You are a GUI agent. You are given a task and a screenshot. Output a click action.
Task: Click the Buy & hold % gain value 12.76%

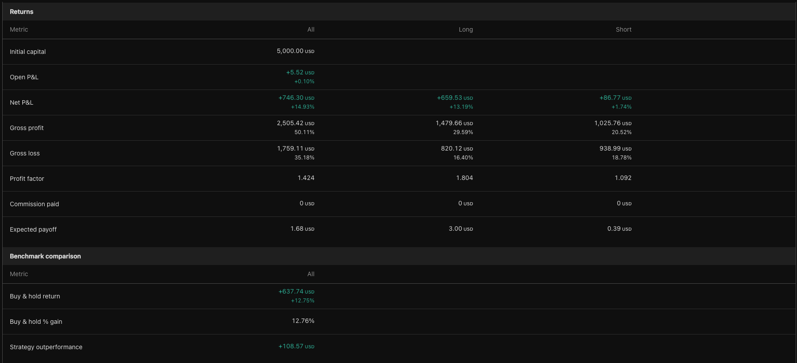pyautogui.click(x=303, y=321)
